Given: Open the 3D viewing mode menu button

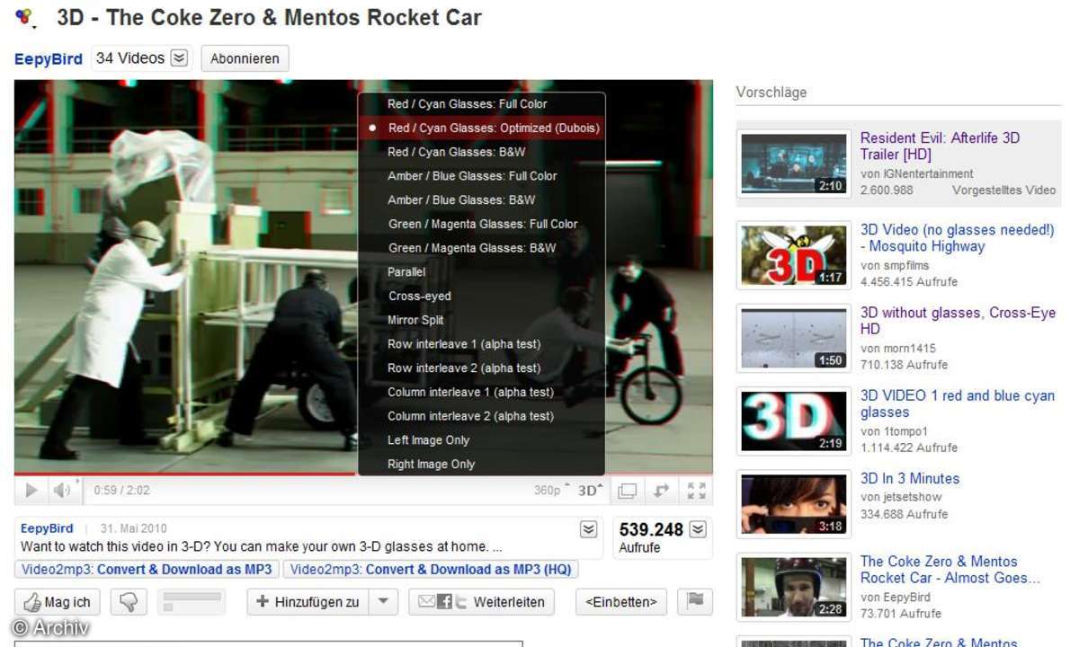Looking at the screenshot, I should 590,491.
